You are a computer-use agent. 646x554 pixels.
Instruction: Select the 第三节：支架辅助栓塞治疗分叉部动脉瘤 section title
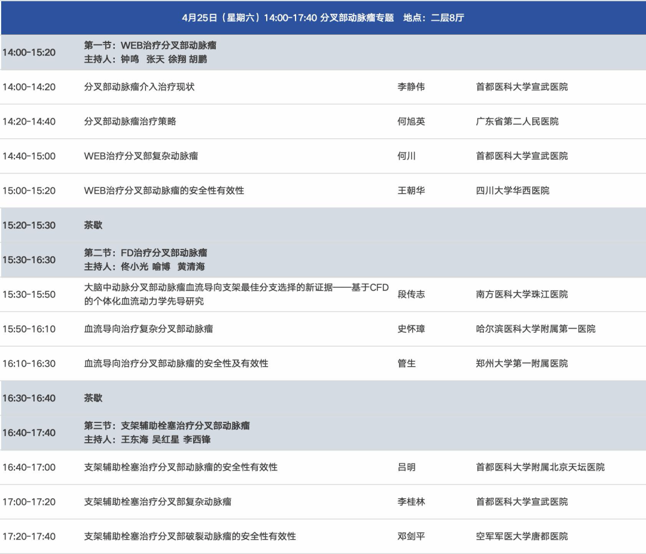click(167, 426)
